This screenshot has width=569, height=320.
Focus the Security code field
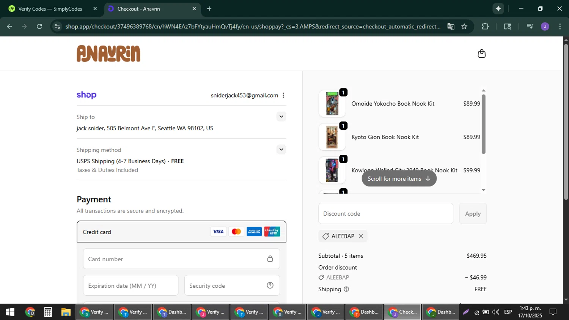[232, 285]
